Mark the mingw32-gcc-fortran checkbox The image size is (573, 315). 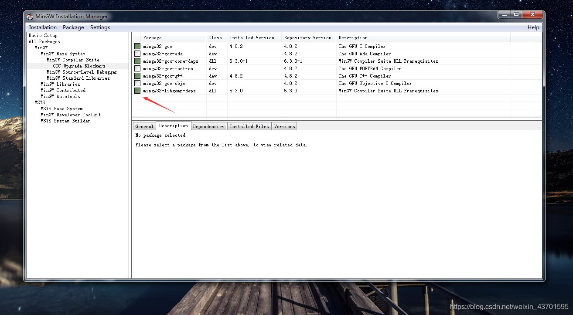[137, 68]
